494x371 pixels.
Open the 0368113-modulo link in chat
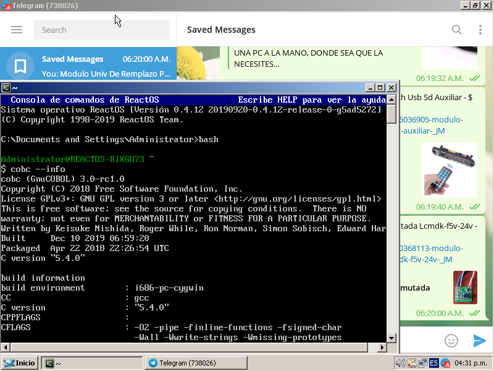pyautogui.click(x=432, y=254)
